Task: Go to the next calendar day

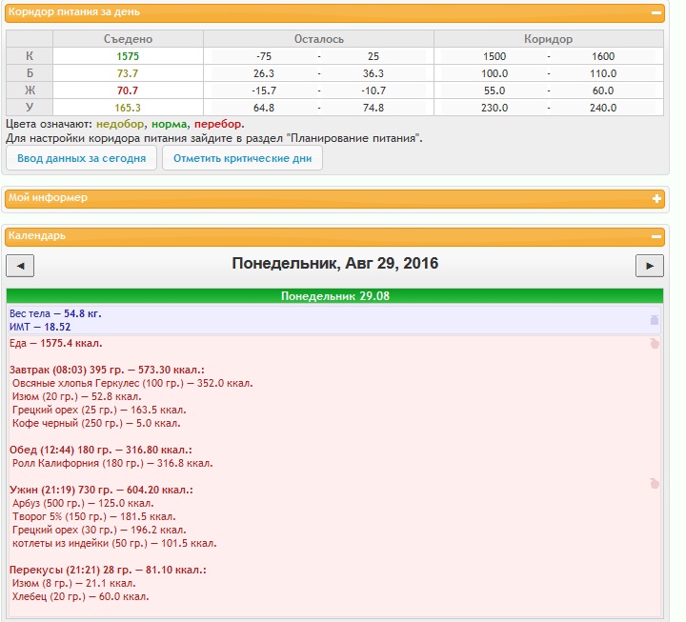Action: tap(649, 266)
